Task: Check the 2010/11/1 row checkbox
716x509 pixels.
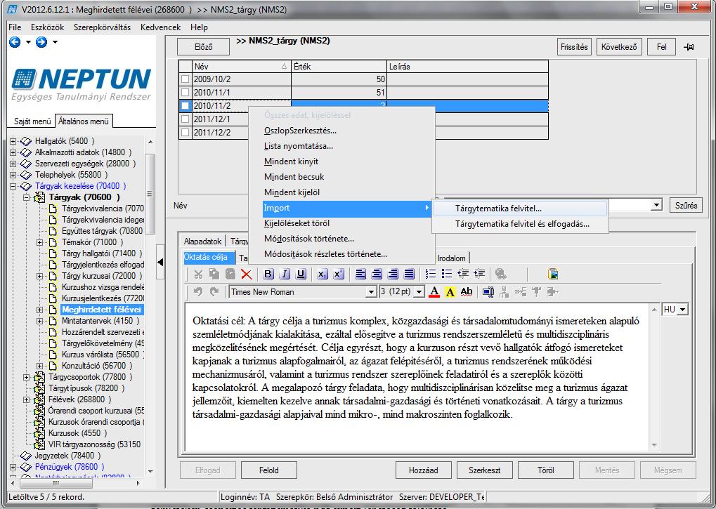Action: click(x=185, y=93)
